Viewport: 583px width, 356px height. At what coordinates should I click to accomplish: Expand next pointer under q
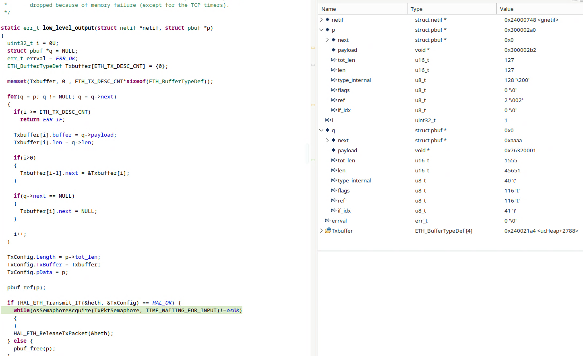pyautogui.click(x=327, y=140)
